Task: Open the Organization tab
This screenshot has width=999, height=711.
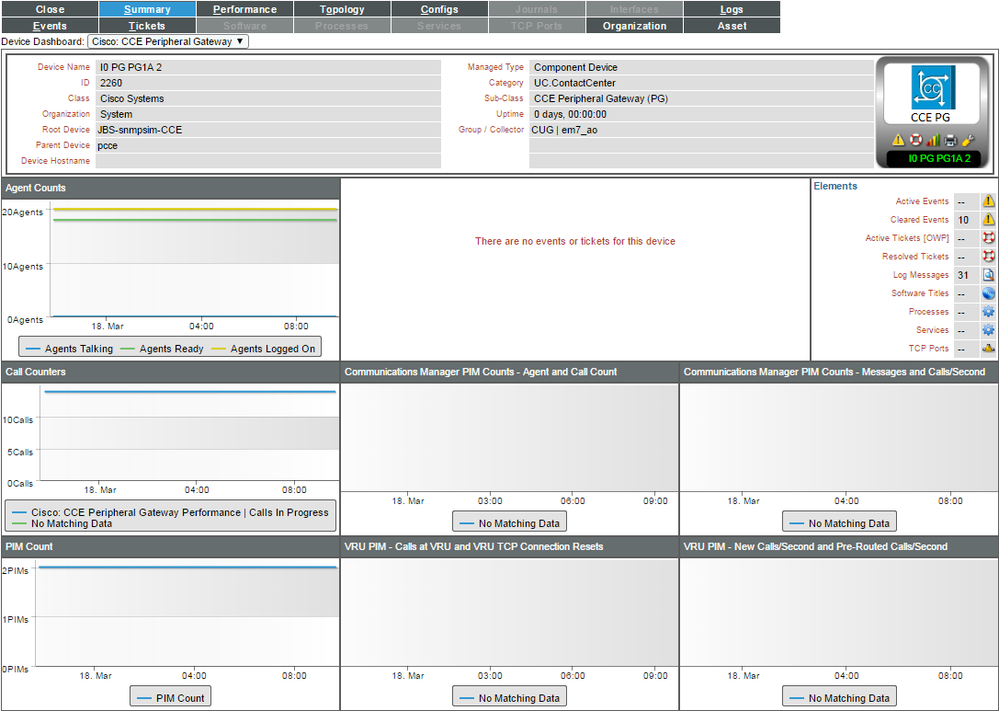Action: click(634, 26)
